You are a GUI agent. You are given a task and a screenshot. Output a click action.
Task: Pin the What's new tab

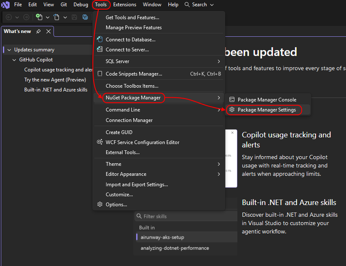click(38, 31)
